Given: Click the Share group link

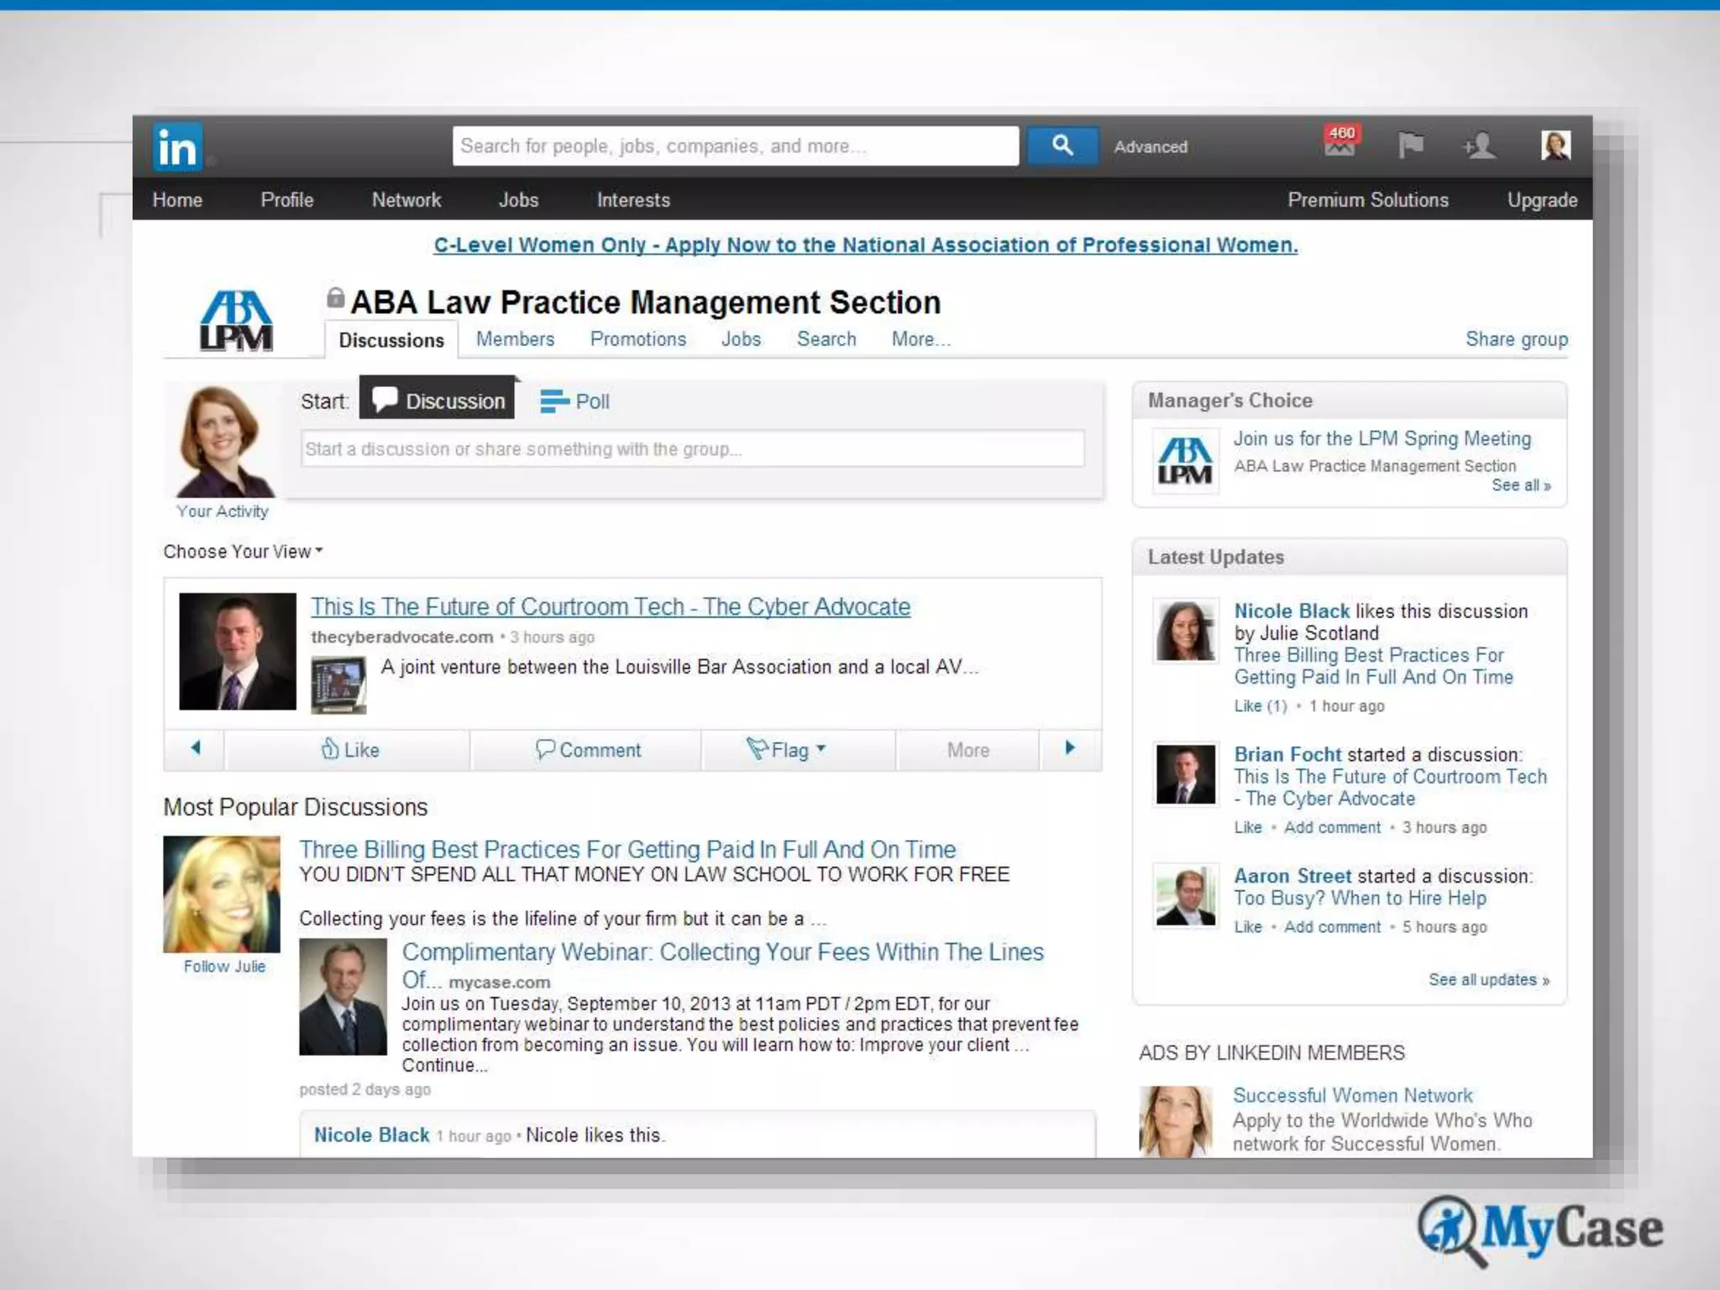Looking at the screenshot, I should click(1516, 339).
